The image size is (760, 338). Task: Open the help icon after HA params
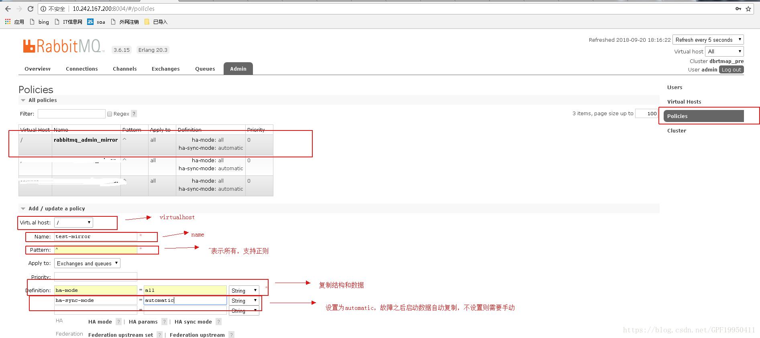pos(164,322)
